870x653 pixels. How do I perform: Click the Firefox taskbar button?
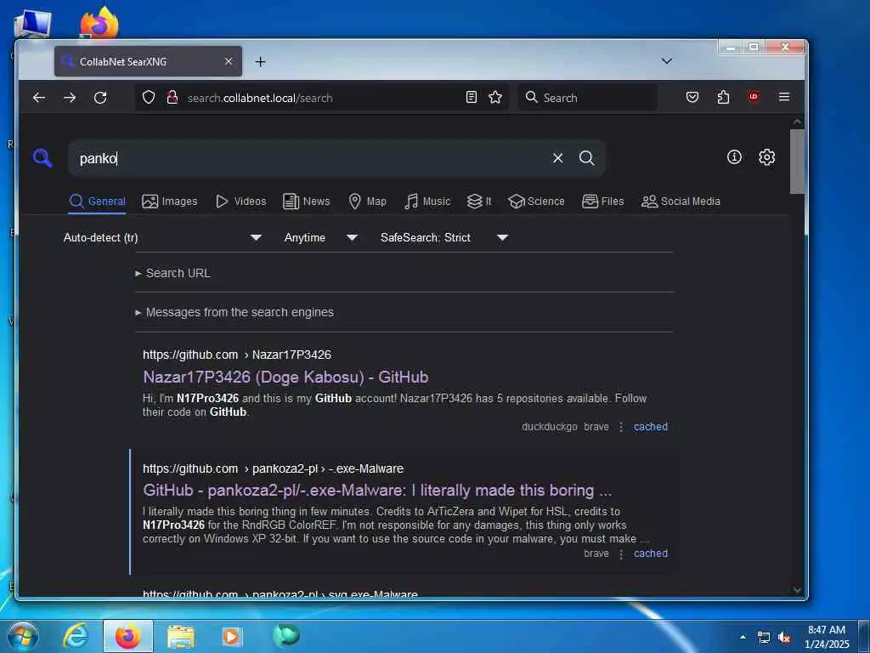pyautogui.click(x=127, y=636)
